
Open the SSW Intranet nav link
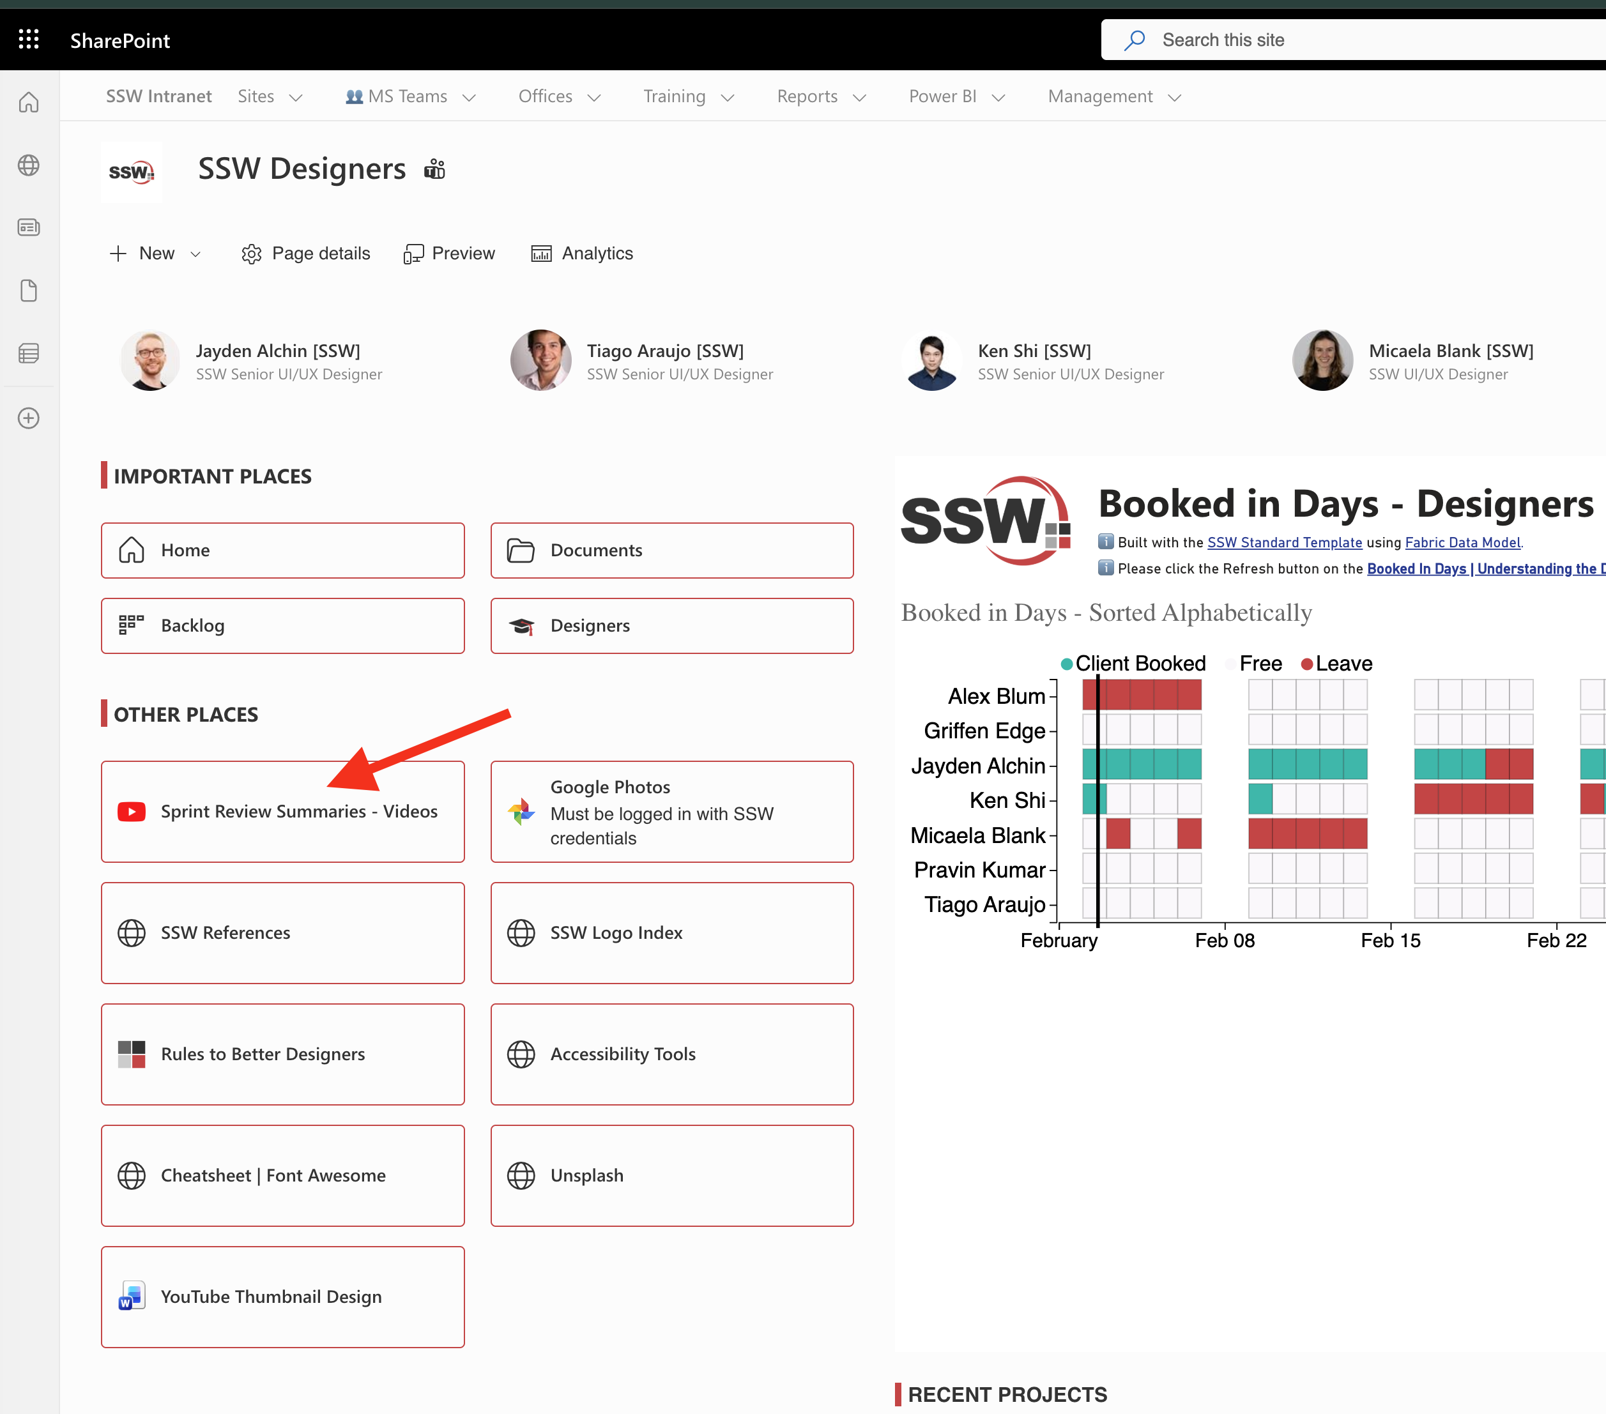tap(158, 96)
